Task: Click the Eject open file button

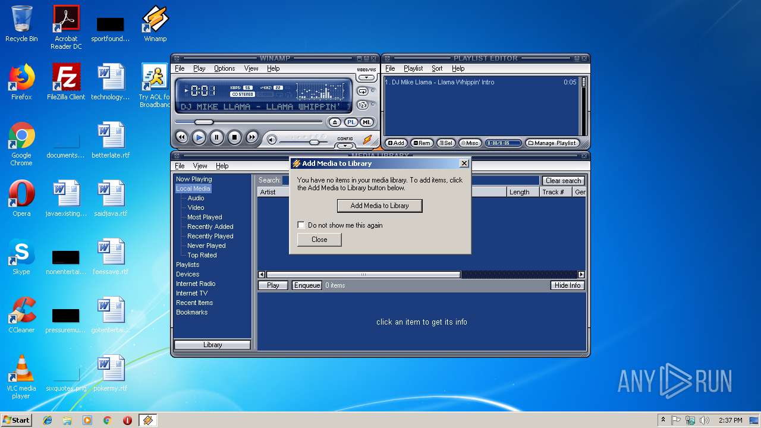Action: pos(335,122)
